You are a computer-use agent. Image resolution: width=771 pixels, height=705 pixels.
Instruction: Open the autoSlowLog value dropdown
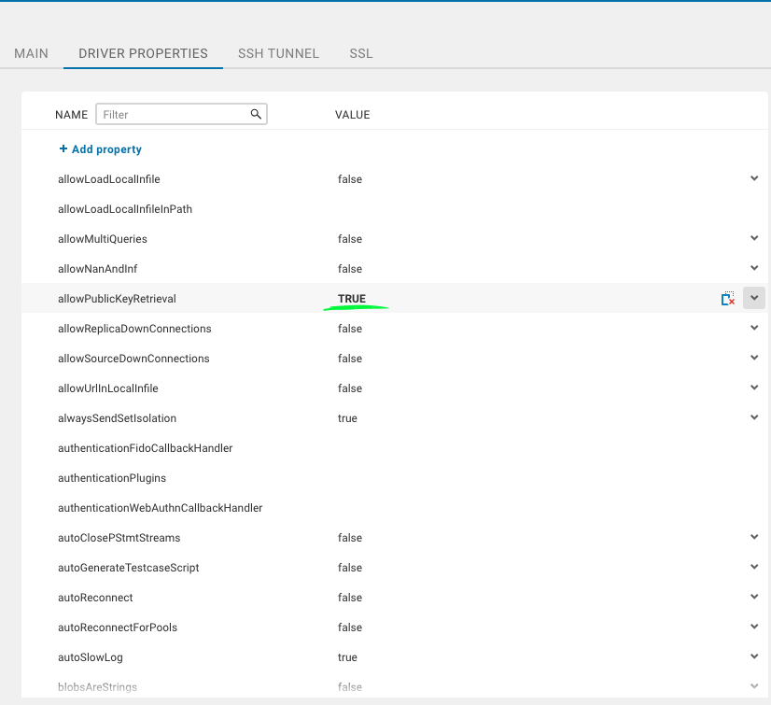coord(754,656)
